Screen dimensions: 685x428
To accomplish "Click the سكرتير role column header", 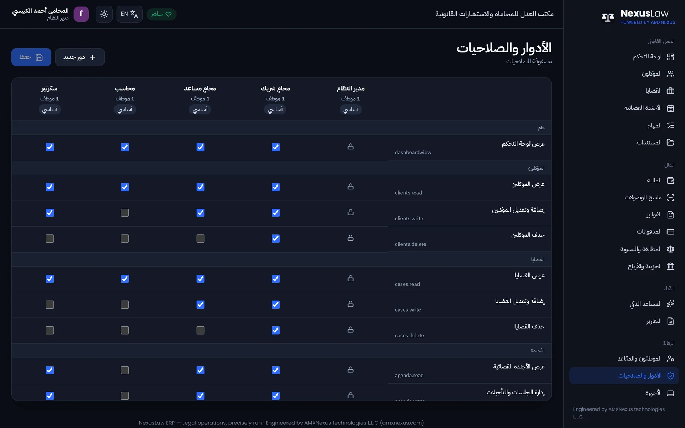I will [50, 88].
